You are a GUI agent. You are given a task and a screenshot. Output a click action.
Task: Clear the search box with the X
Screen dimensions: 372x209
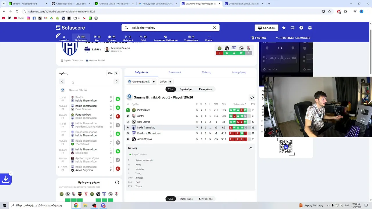[214, 28]
